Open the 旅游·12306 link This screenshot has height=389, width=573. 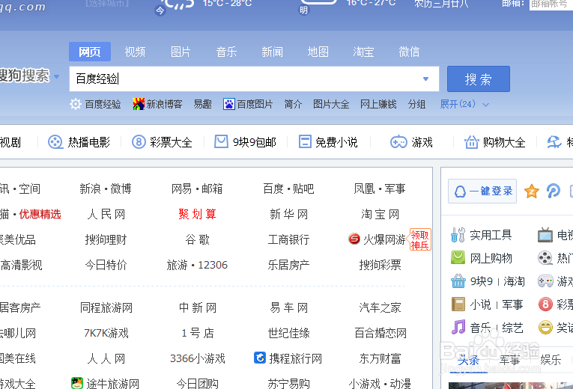(x=197, y=265)
